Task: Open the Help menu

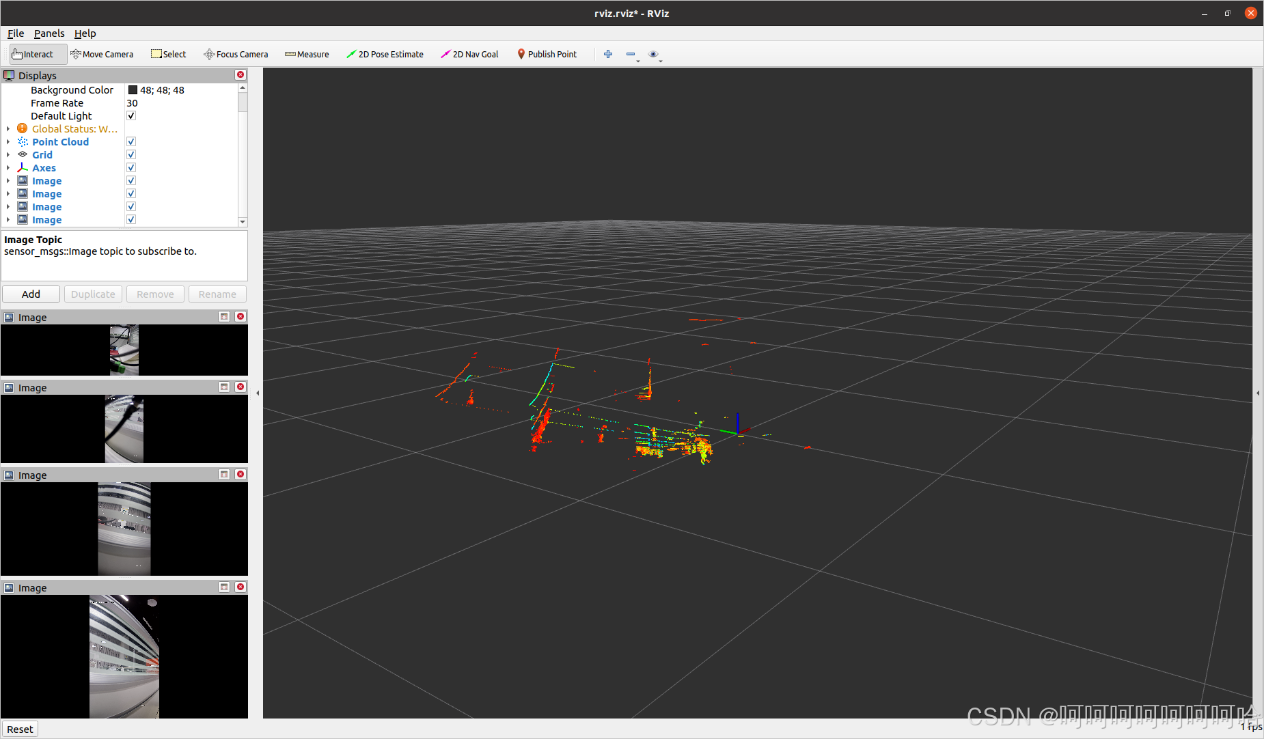Action: click(85, 33)
